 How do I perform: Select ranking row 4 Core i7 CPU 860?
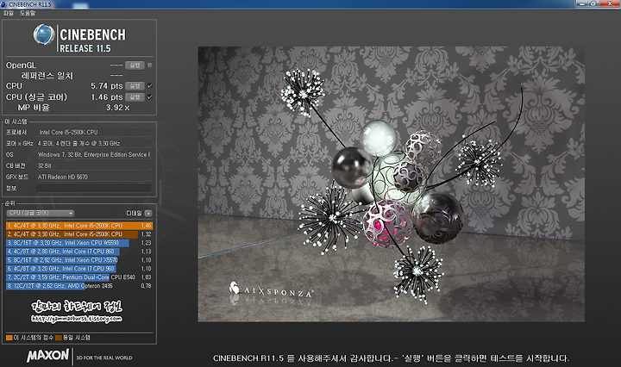click(79, 252)
